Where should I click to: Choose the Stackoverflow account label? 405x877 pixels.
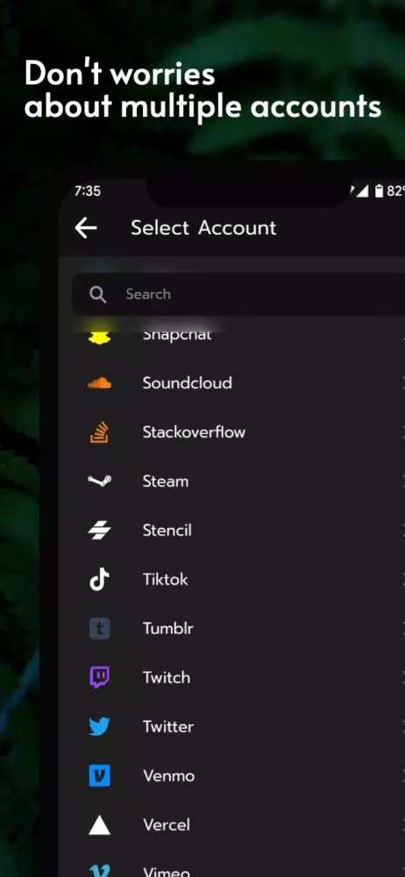(194, 431)
